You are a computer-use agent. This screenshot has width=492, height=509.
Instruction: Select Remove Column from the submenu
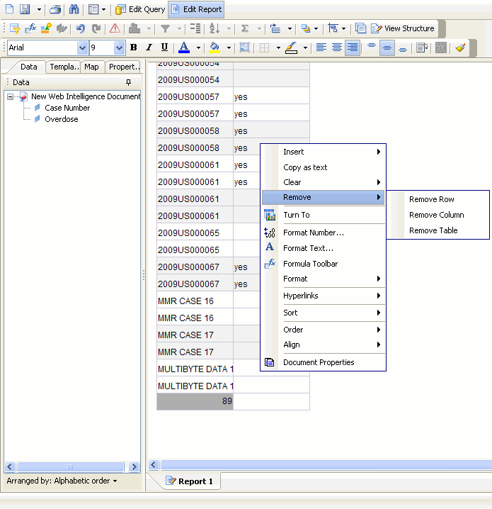tap(436, 215)
